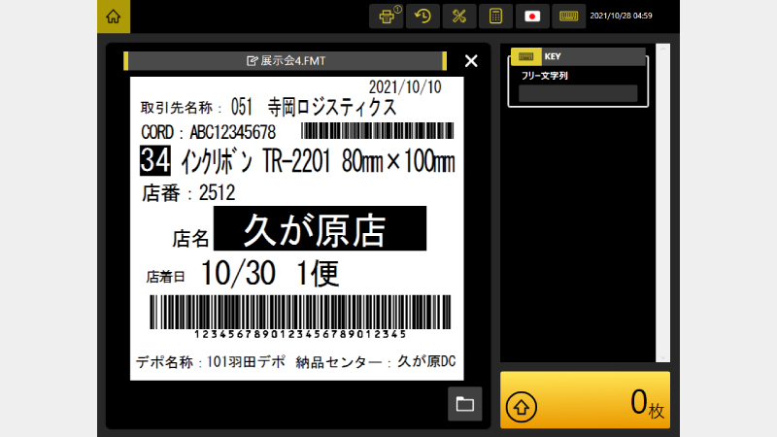Click the right panel vertical scrollbar
This screenshot has height=437, width=777.
662,203
